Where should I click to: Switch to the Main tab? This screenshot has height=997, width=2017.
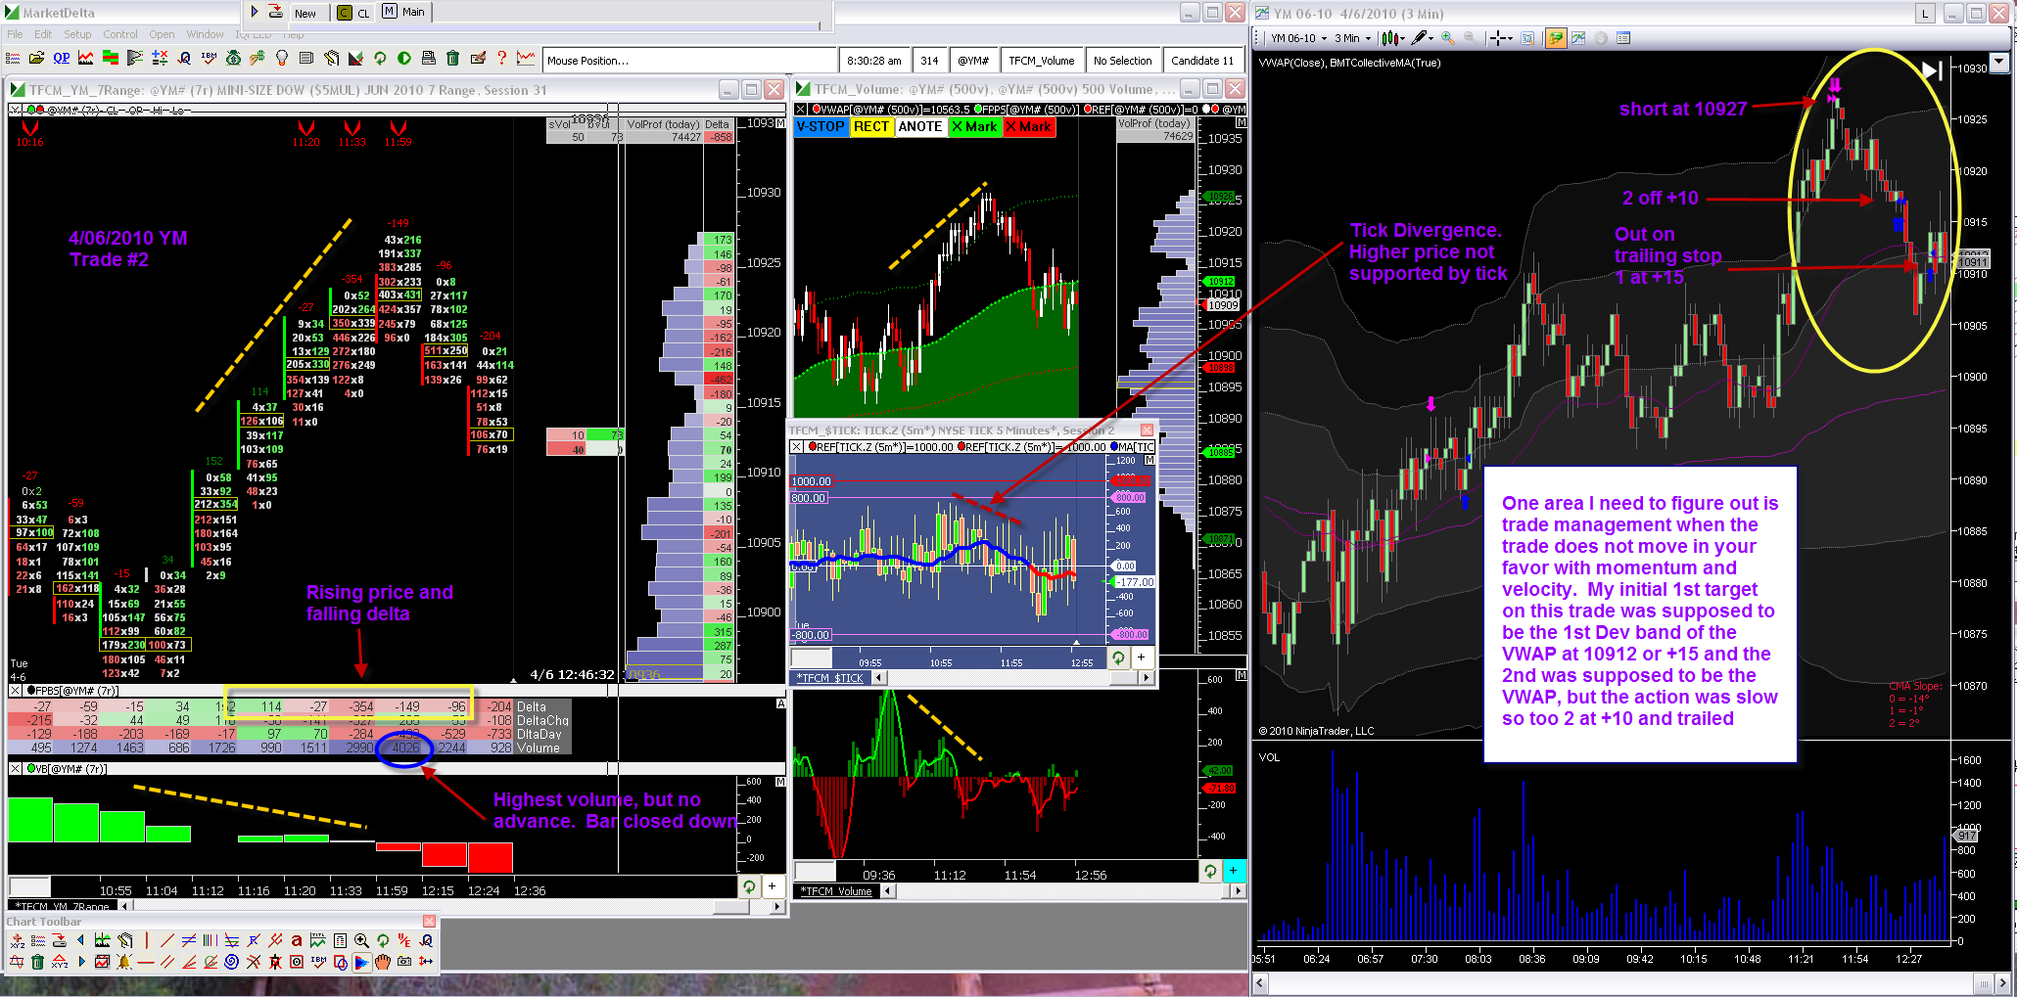click(x=403, y=12)
